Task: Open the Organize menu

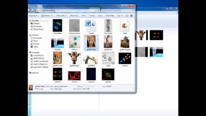Action: coord(33,16)
